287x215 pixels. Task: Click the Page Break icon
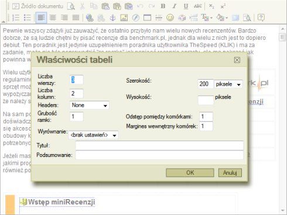point(193,18)
